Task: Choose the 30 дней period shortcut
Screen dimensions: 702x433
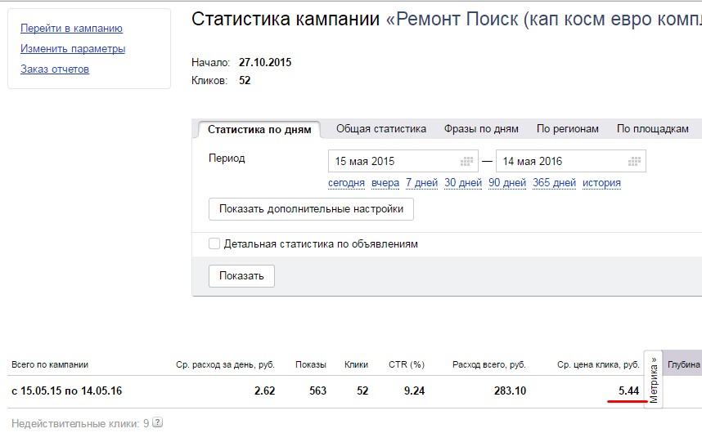Action: tap(463, 183)
